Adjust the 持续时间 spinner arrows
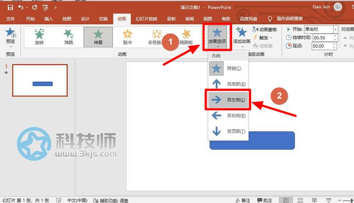 (x=335, y=38)
